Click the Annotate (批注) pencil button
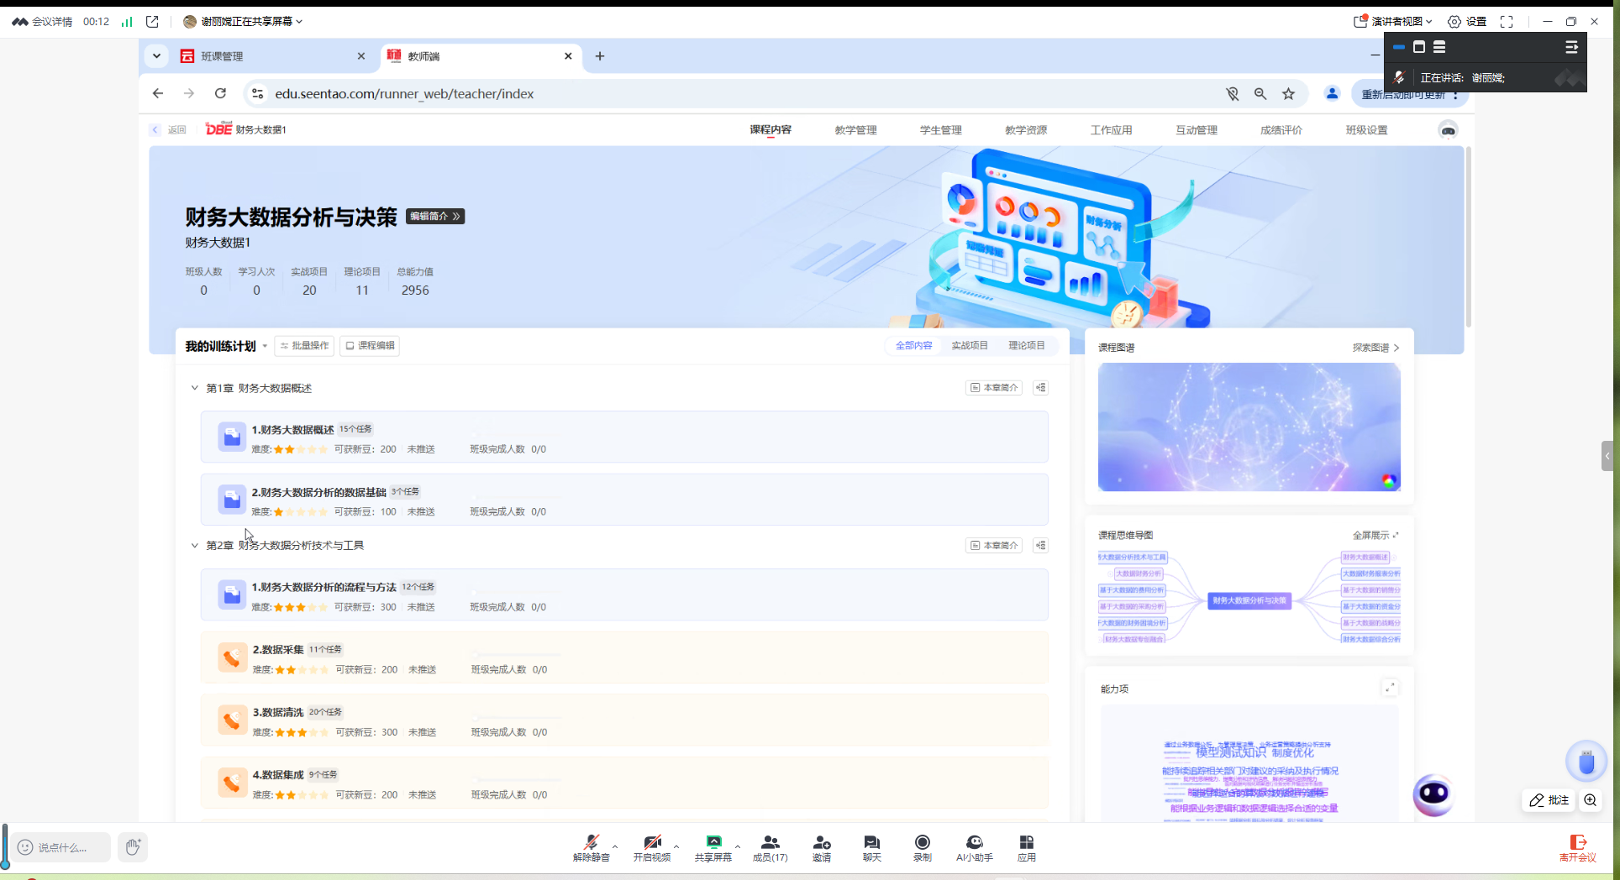The width and height of the screenshot is (1620, 880). 1549,800
